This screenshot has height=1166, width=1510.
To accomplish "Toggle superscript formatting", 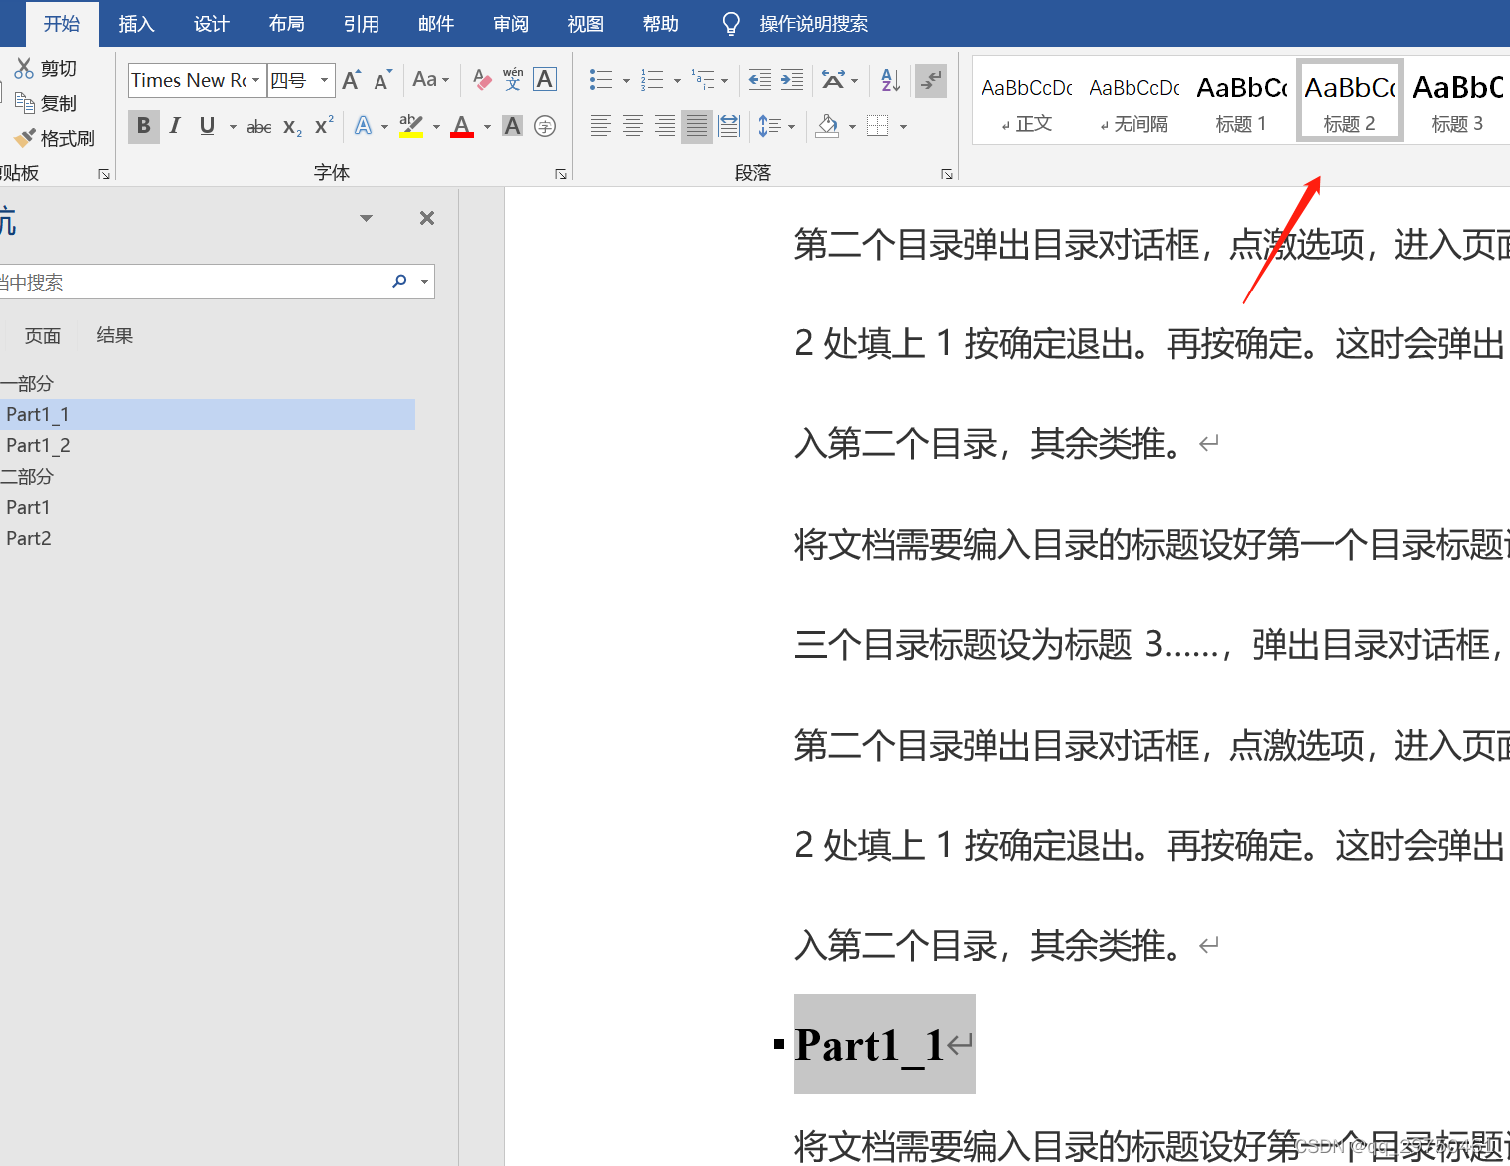I will pyautogui.click(x=324, y=126).
